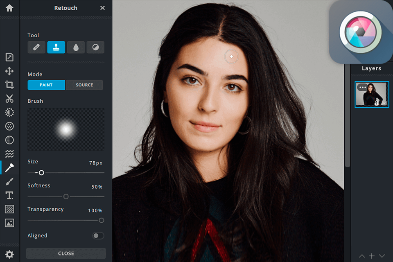Open Settings gear at bottom left

pyautogui.click(x=9, y=255)
